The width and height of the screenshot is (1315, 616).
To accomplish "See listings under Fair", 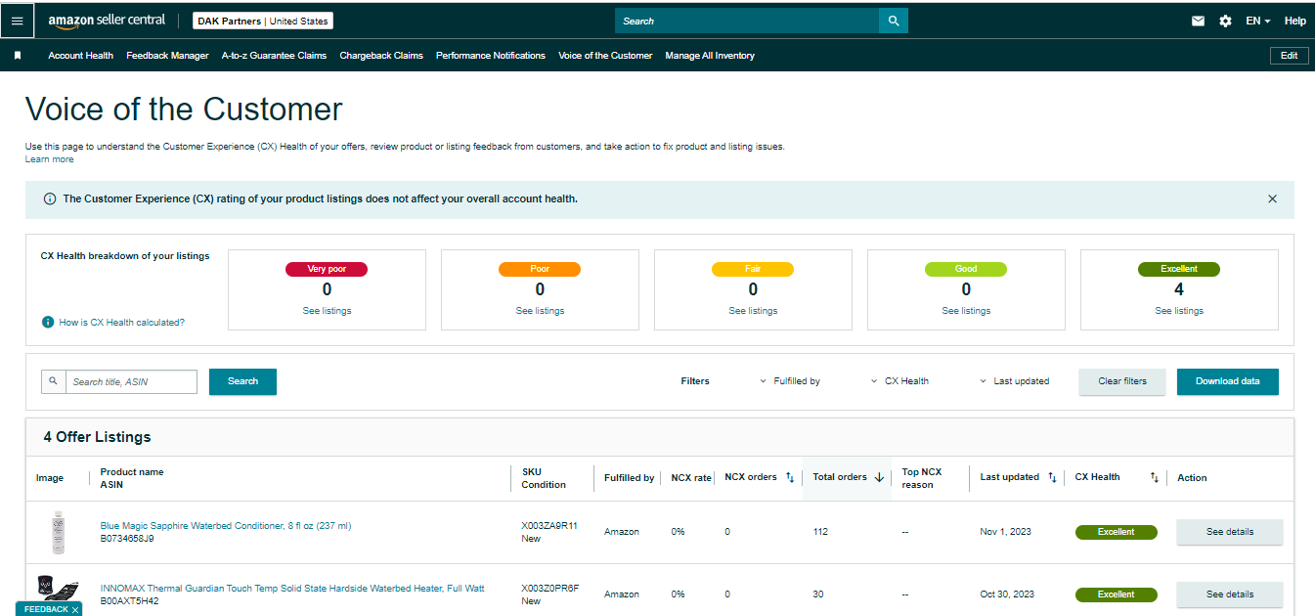I will (x=753, y=311).
